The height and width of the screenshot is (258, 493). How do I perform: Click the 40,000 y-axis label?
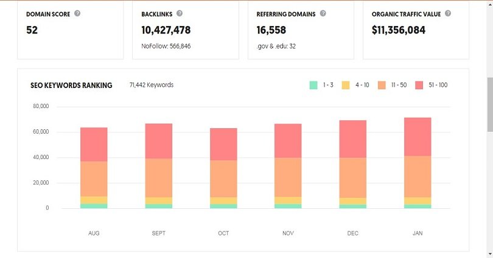pos(41,157)
